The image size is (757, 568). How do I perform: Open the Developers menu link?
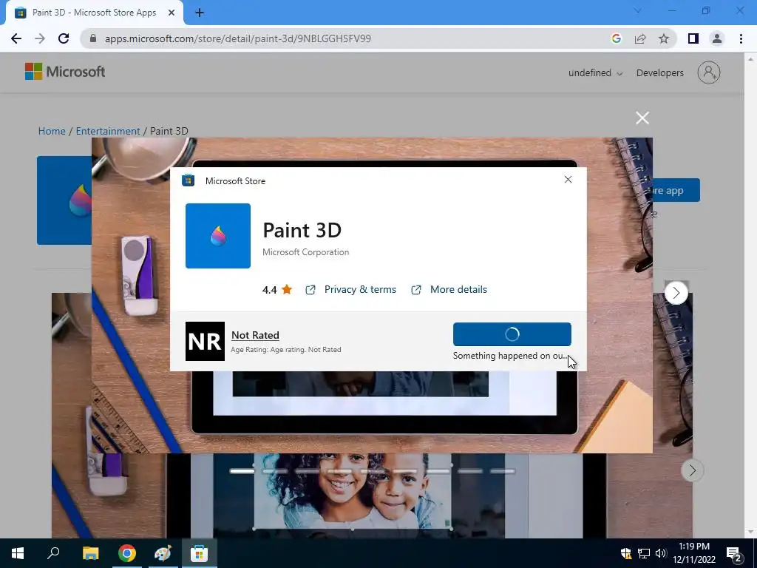coord(660,73)
